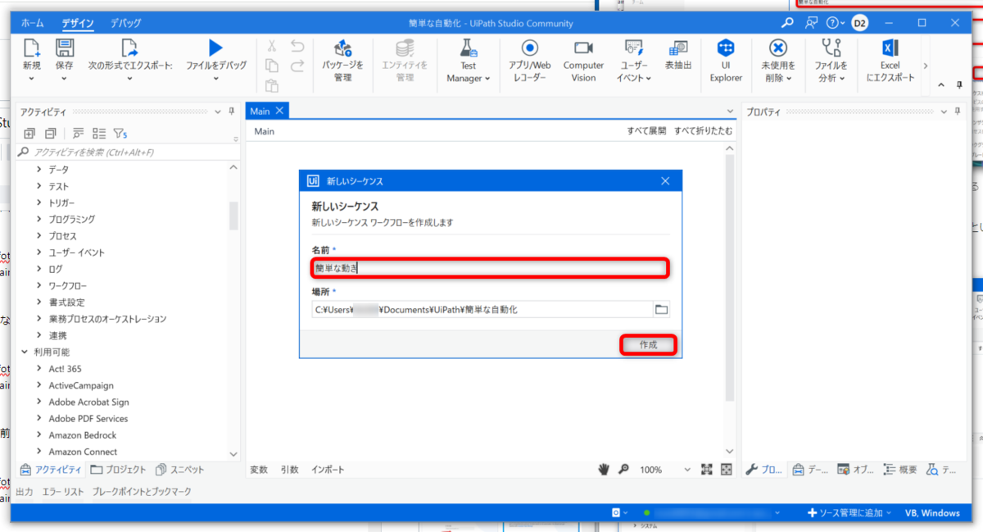Click the アクティビティを検索 search box
The height and width of the screenshot is (532, 983).
(129, 152)
